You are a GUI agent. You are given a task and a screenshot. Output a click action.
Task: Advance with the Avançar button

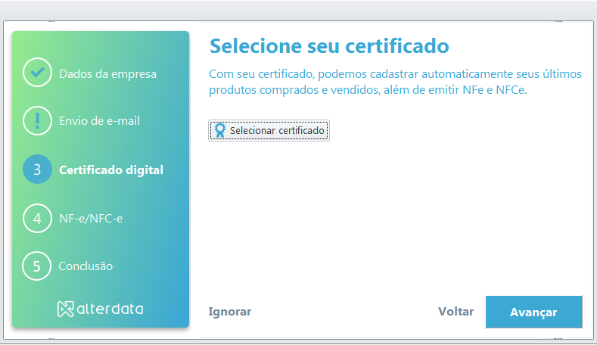[533, 312]
